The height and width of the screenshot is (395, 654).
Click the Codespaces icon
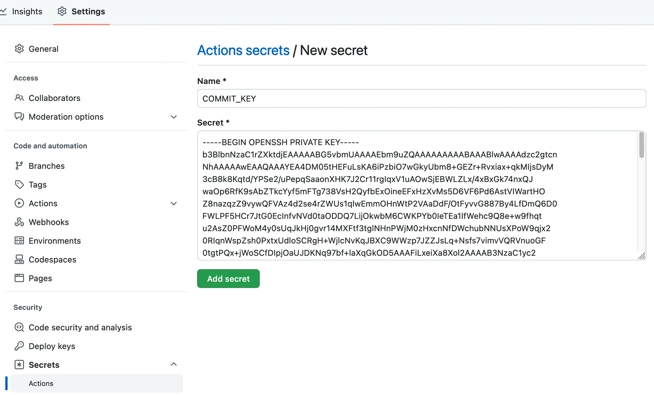[19, 259]
